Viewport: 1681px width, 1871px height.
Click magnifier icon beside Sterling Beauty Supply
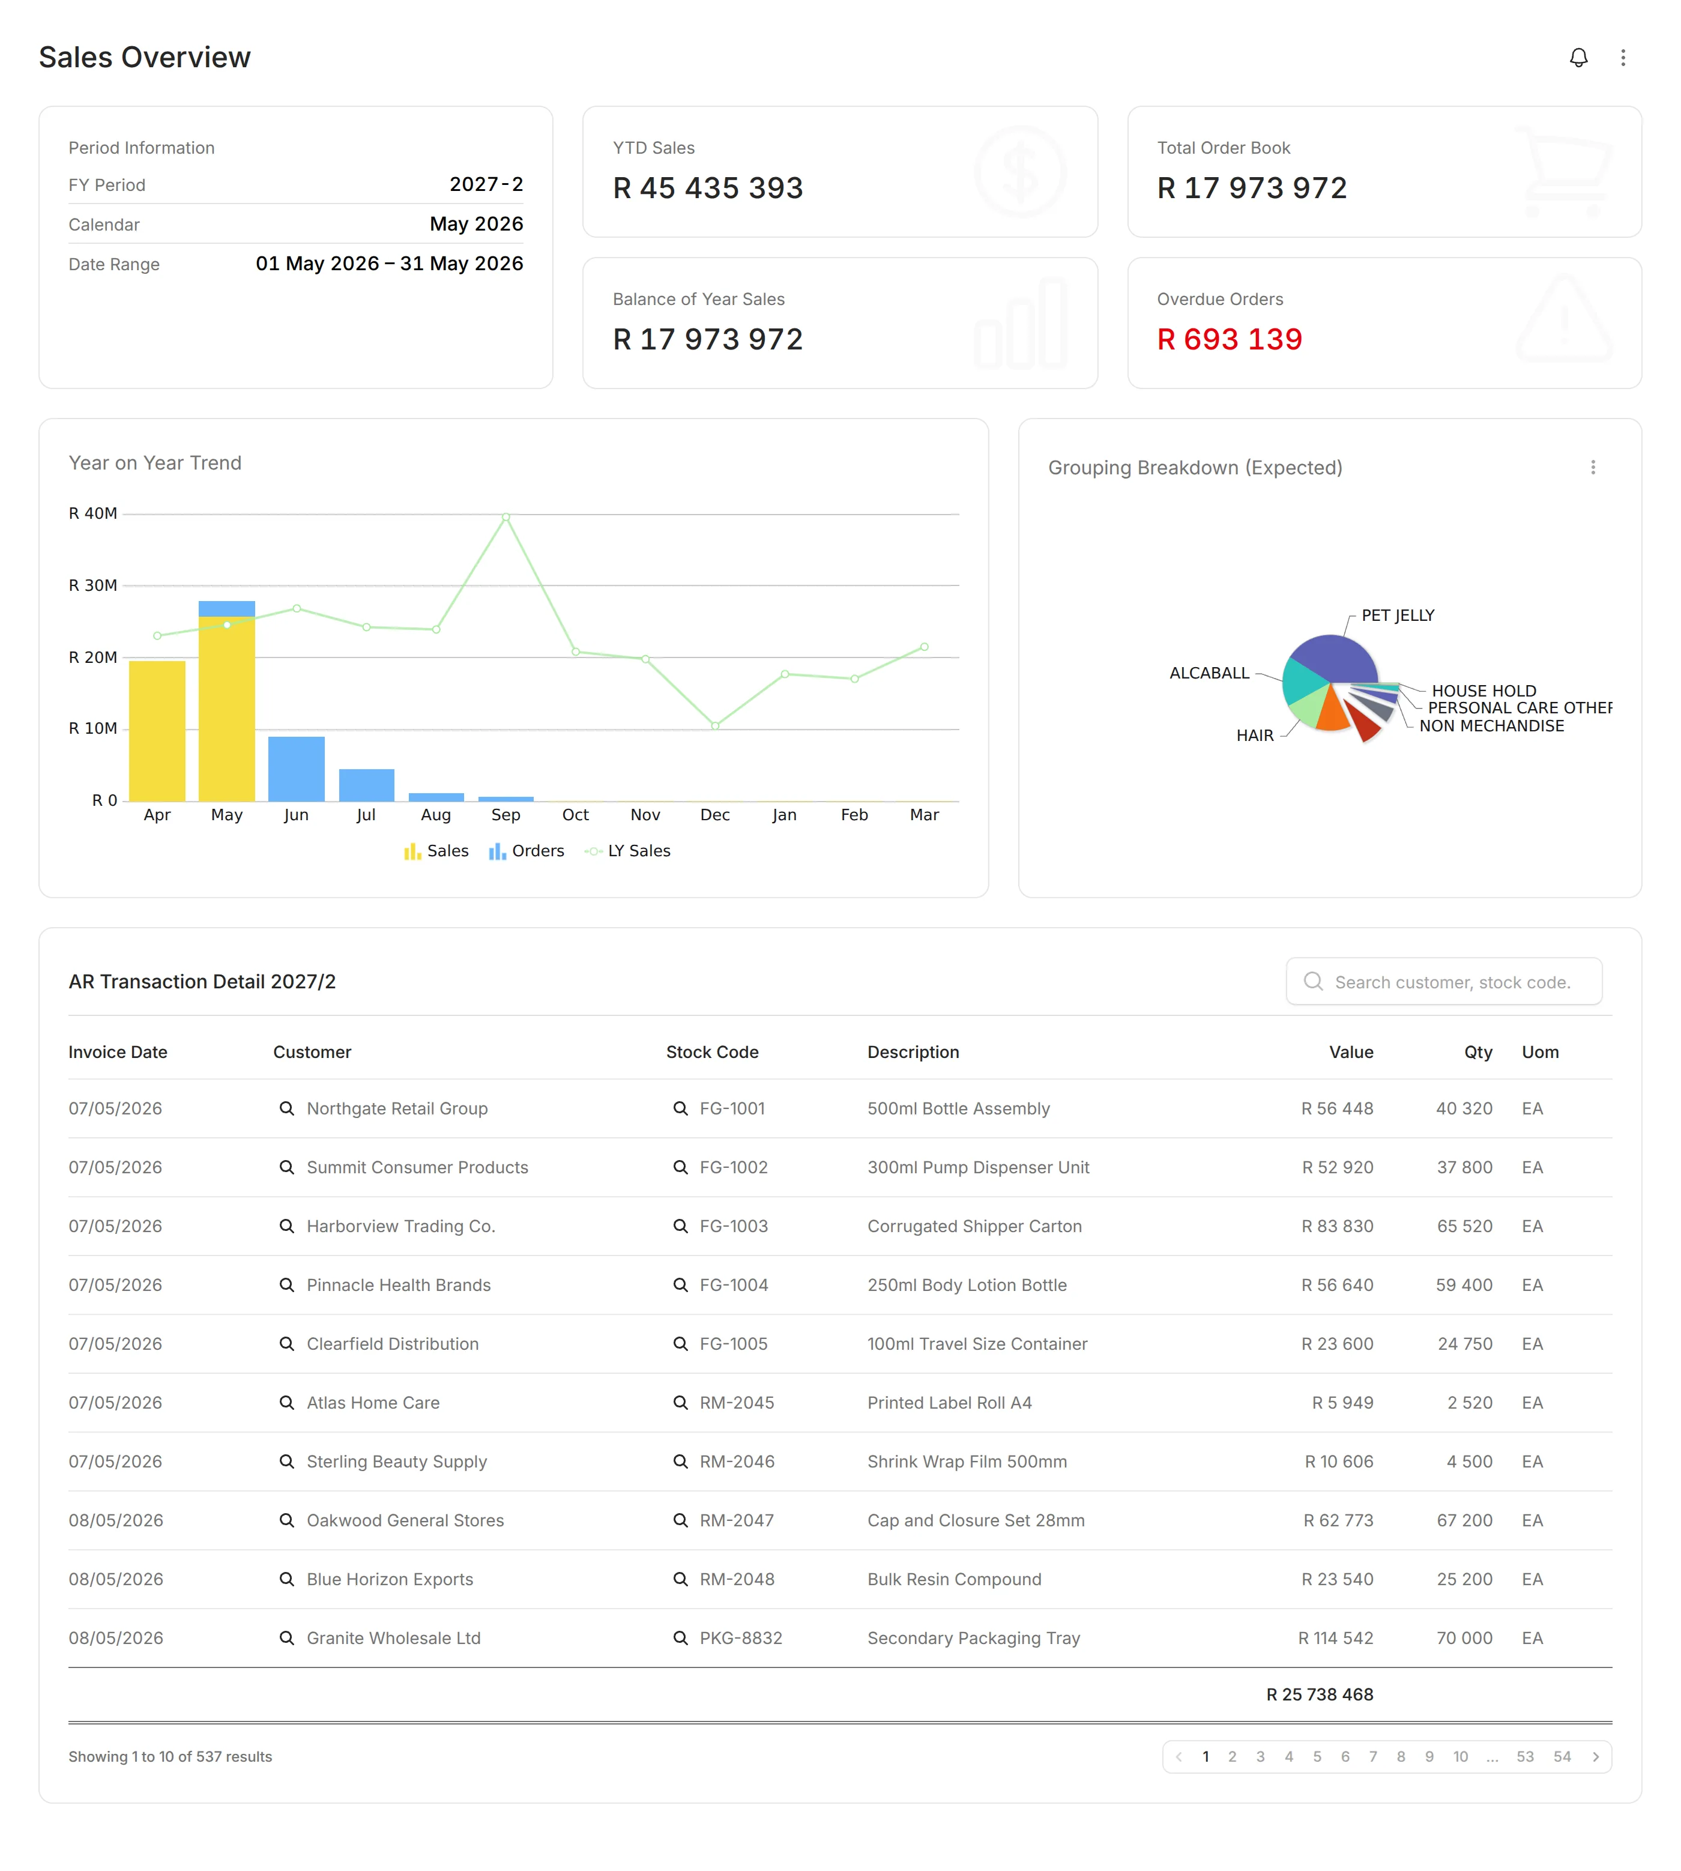pyautogui.click(x=286, y=1461)
